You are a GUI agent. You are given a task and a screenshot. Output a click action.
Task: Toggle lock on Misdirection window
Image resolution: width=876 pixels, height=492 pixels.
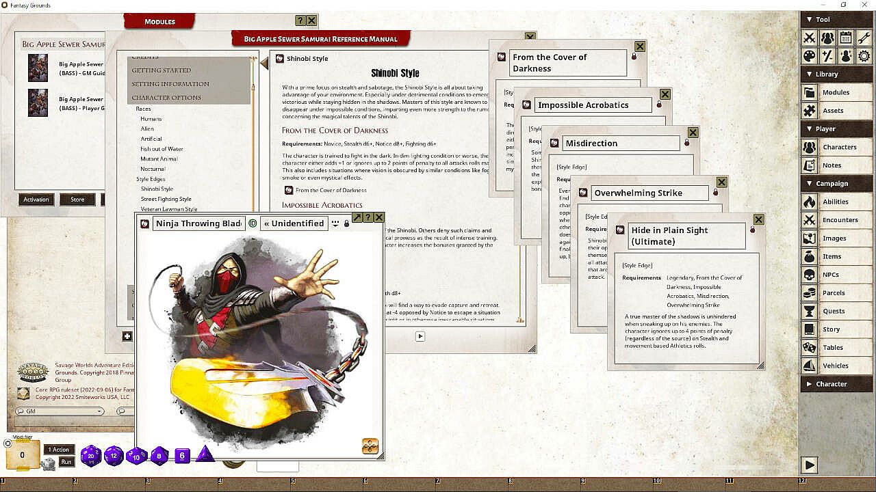click(x=686, y=143)
